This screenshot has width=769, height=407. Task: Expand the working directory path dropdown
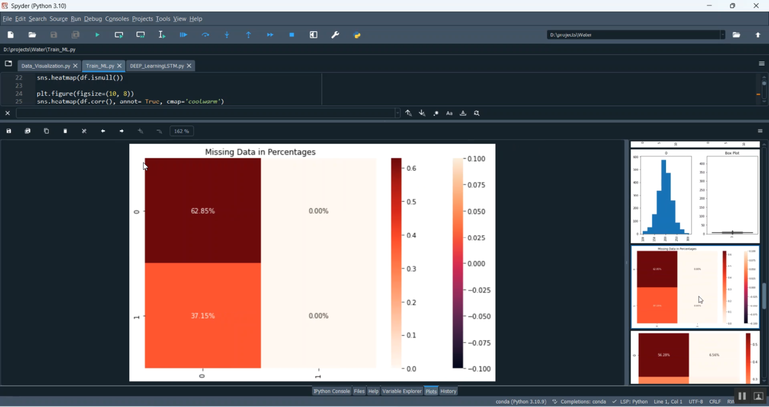click(722, 35)
